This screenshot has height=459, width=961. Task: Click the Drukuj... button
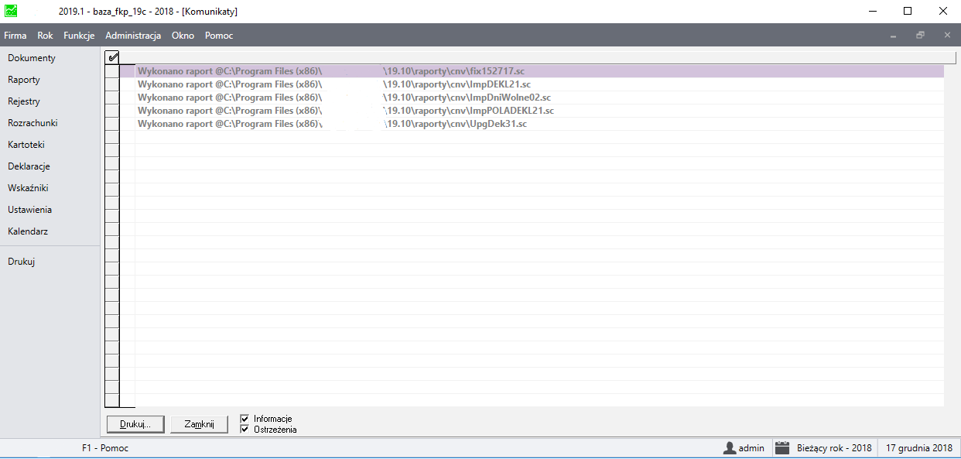click(135, 424)
